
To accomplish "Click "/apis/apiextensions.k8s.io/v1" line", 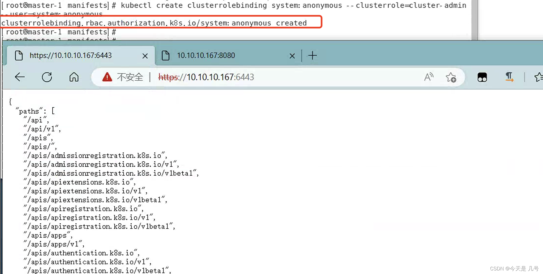I will coord(86,191).
